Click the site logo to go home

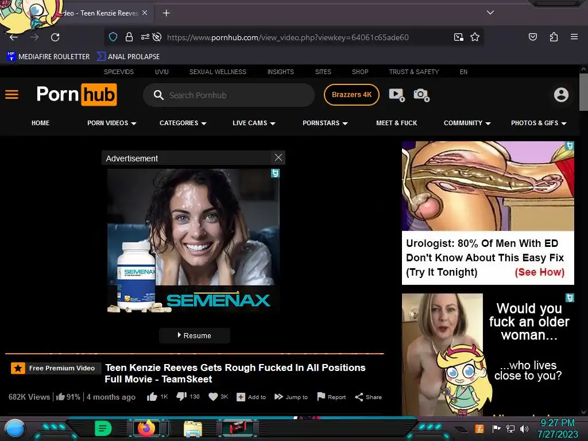click(x=76, y=95)
